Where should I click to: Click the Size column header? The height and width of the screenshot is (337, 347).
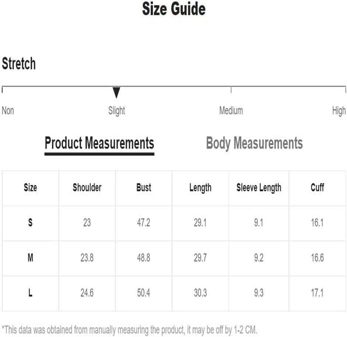(30, 187)
